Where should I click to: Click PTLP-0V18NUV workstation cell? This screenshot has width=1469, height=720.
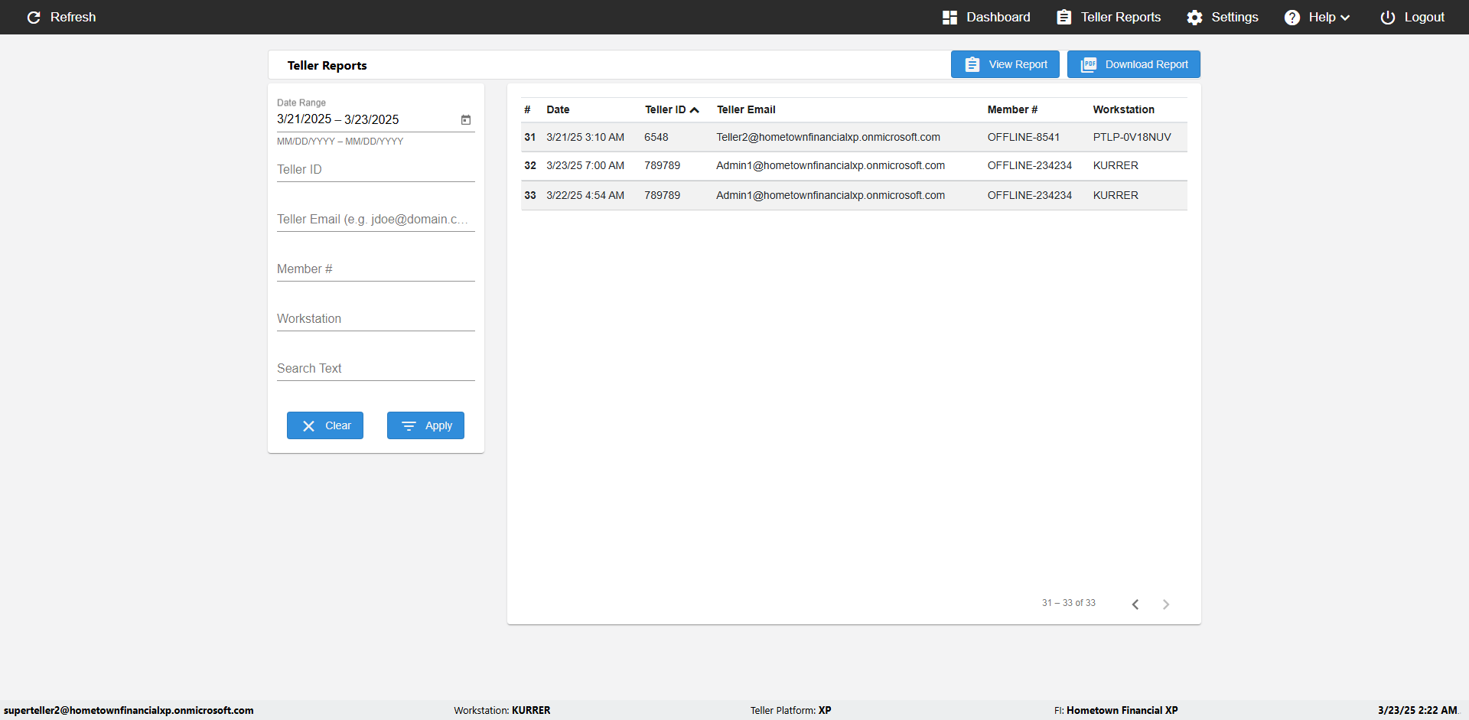[1132, 137]
